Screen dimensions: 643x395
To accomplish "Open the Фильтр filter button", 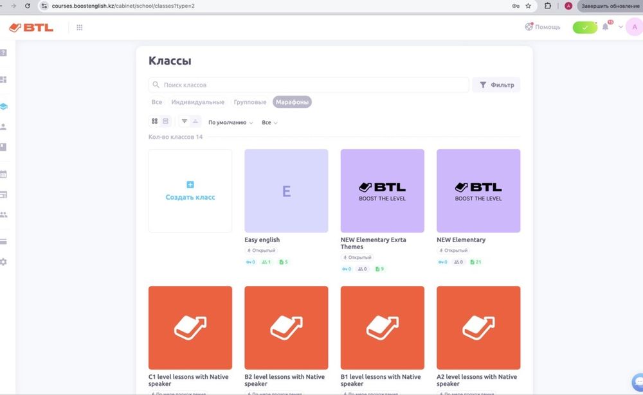I will point(496,85).
